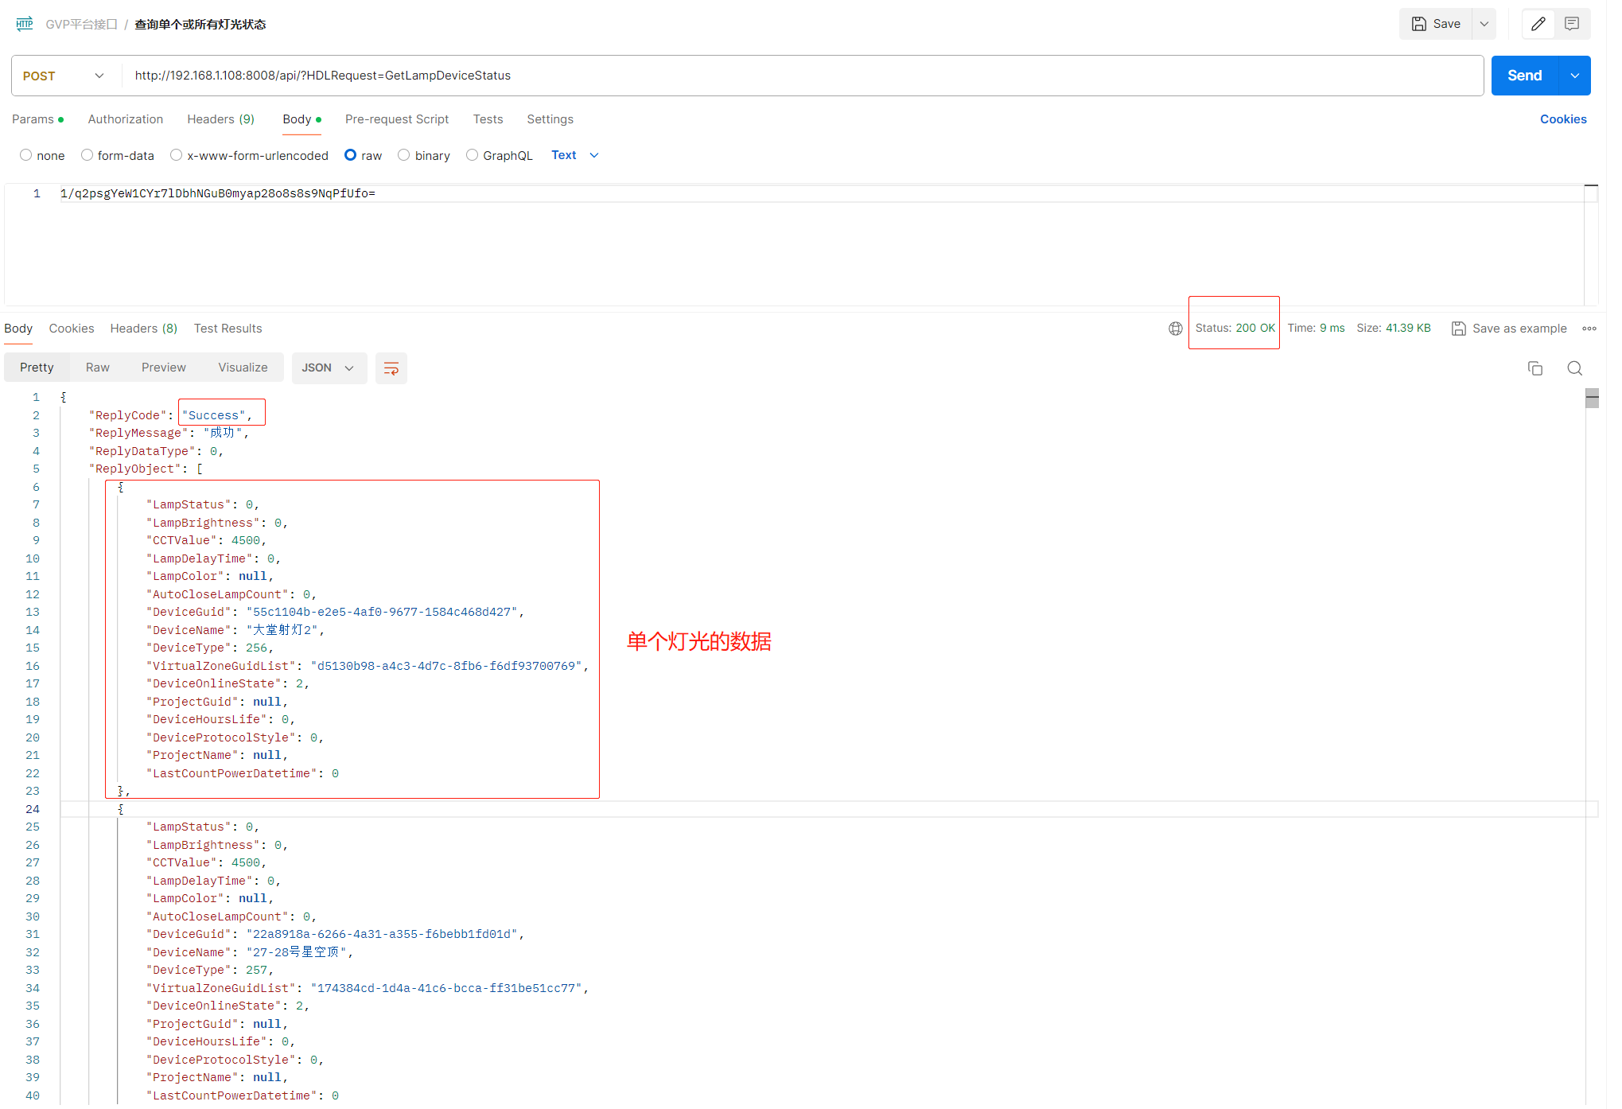Select the response Body tab

pyautogui.click(x=18, y=329)
